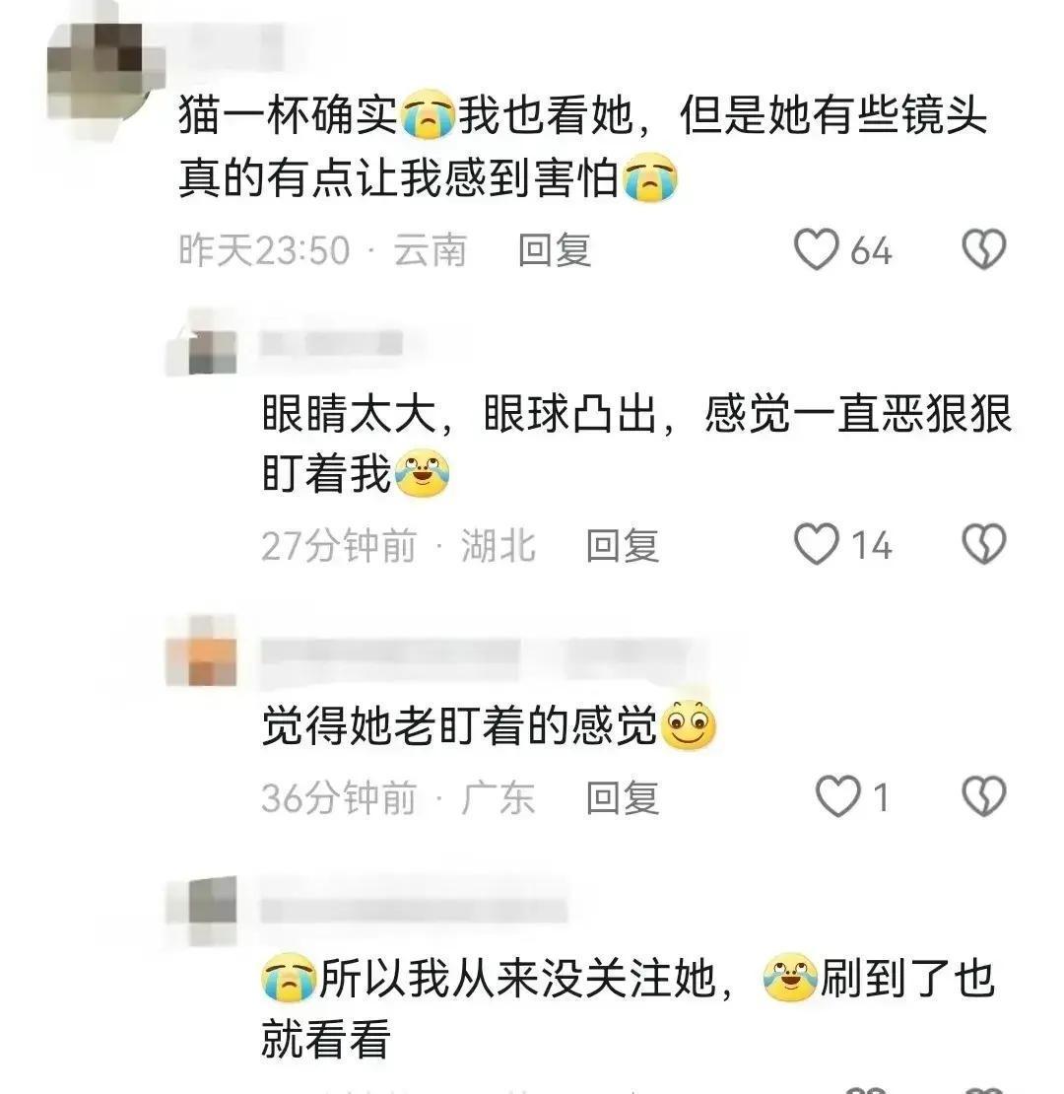
Task: Reply to the Guangdong comment via 回复
Action: tap(622, 797)
